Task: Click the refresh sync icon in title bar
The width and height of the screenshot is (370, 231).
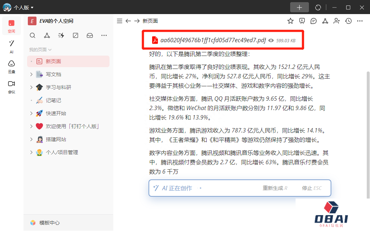Action: point(318,8)
